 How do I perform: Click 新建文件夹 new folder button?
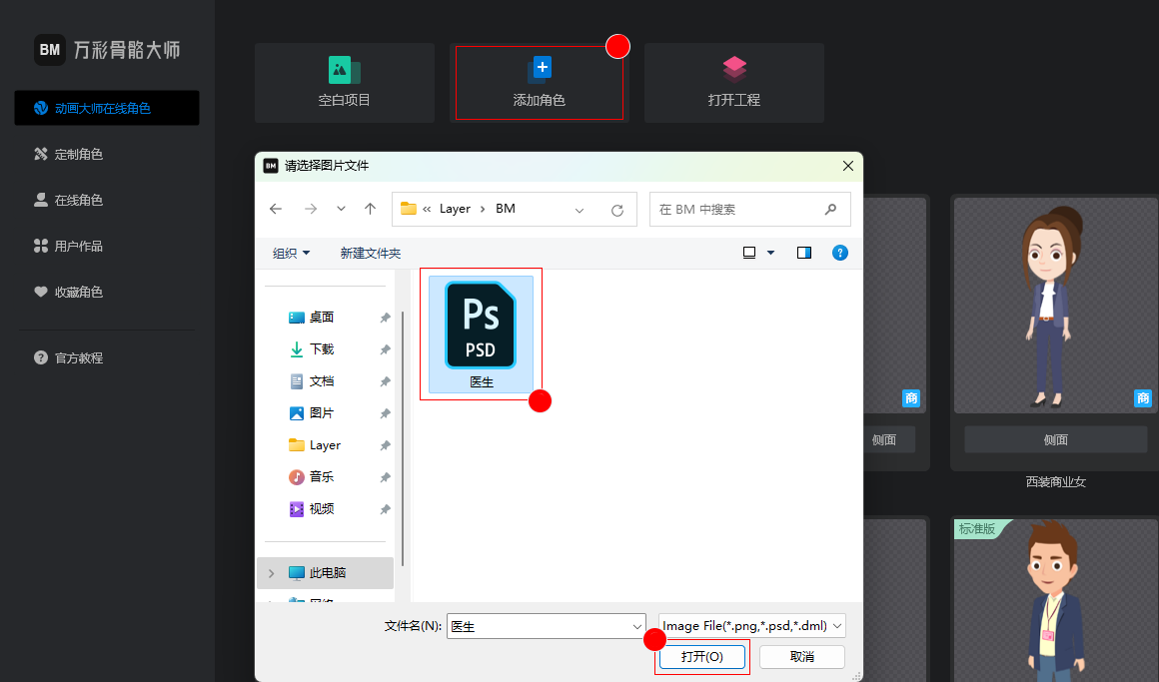point(371,253)
